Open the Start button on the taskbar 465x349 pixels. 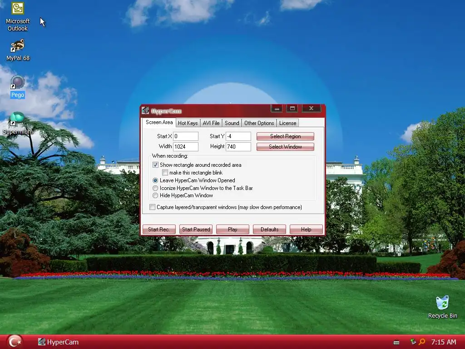point(14,342)
